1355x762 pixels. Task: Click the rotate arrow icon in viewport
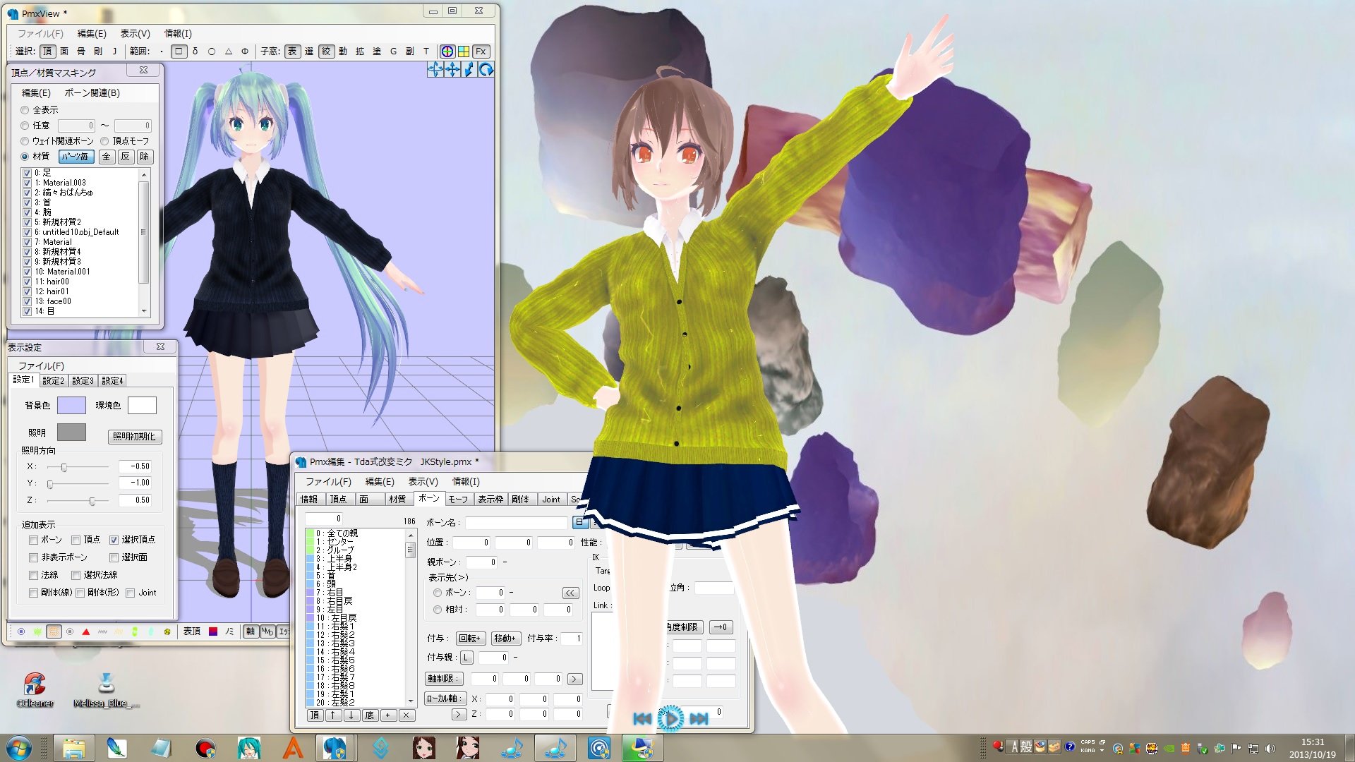[x=486, y=69]
